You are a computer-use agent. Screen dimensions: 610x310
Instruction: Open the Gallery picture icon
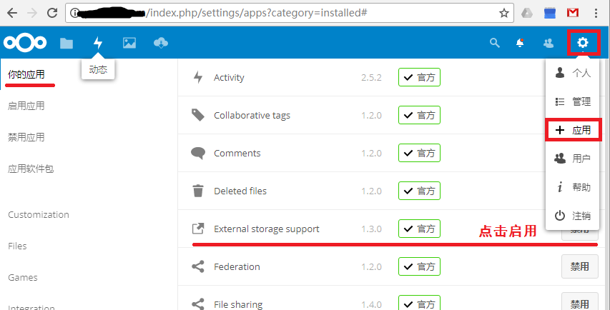click(x=129, y=43)
